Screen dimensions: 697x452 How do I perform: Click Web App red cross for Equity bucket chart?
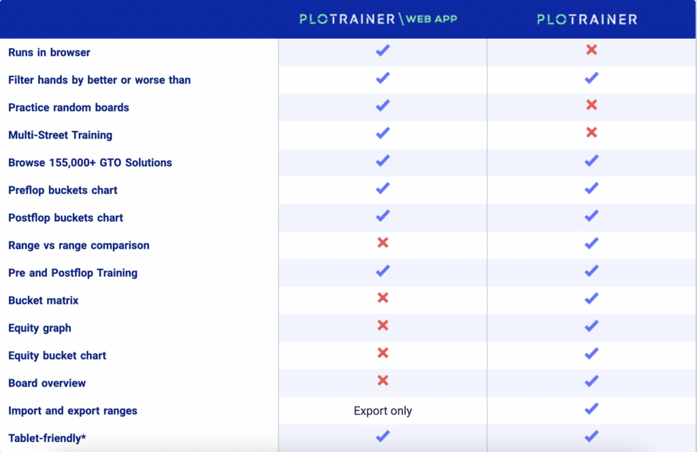(x=383, y=353)
